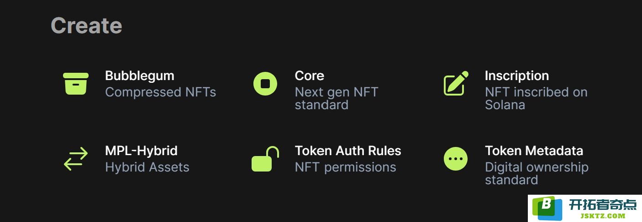Select the Digital ownership standard text
The width and height of the screenshot is (642, 222).
pos(537,173)
